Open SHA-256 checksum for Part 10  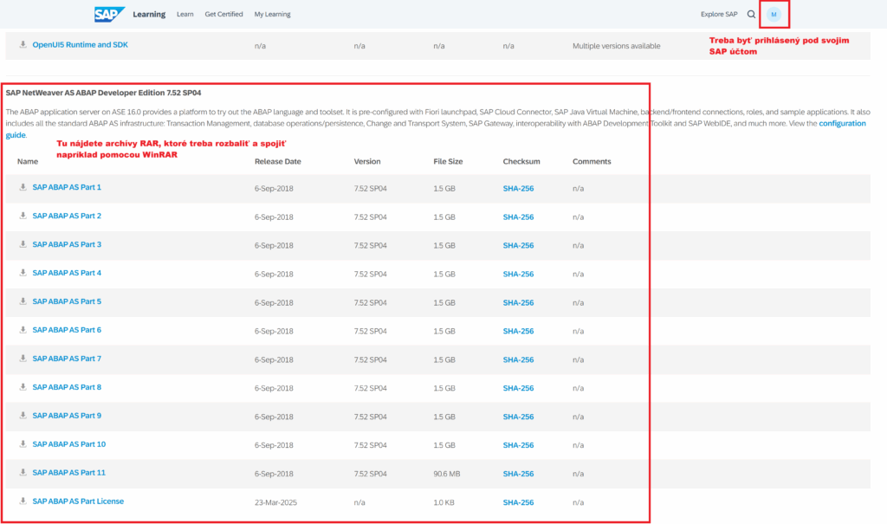518,445
